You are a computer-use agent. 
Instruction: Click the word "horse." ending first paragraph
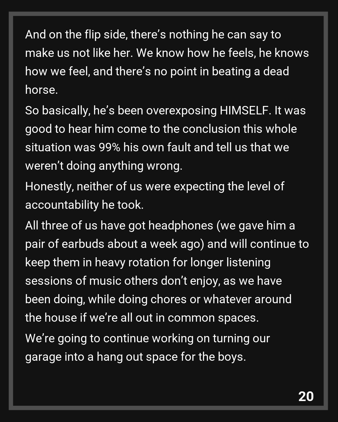(x=41, y=90)
